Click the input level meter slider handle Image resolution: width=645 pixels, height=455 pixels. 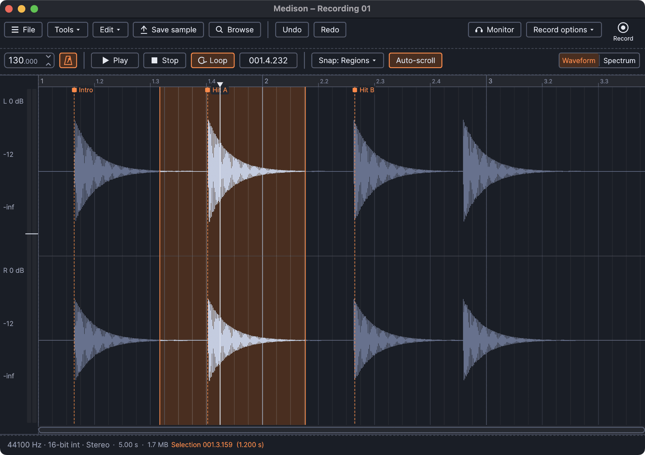pyautogui.click(x=32, y=234)
